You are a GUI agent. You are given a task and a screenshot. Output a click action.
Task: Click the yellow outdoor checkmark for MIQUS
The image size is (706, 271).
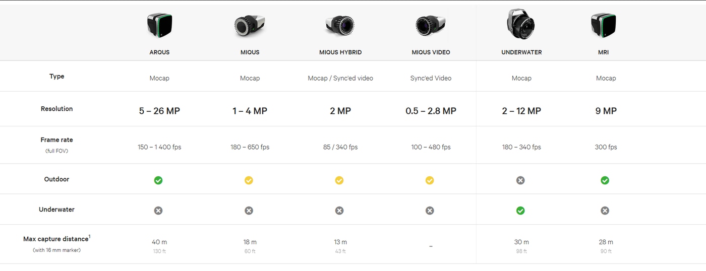(x=249, y=180)
